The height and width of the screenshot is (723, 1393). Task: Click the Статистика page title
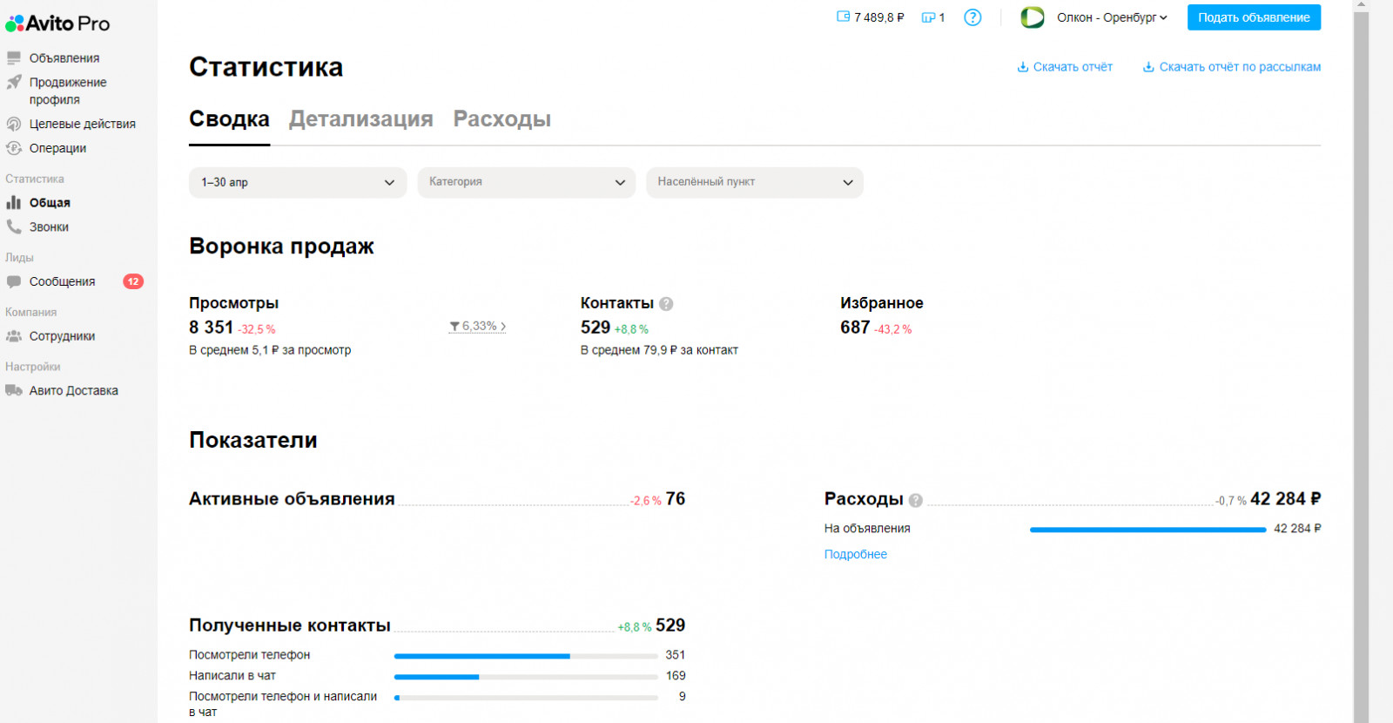tap(266, 67)
